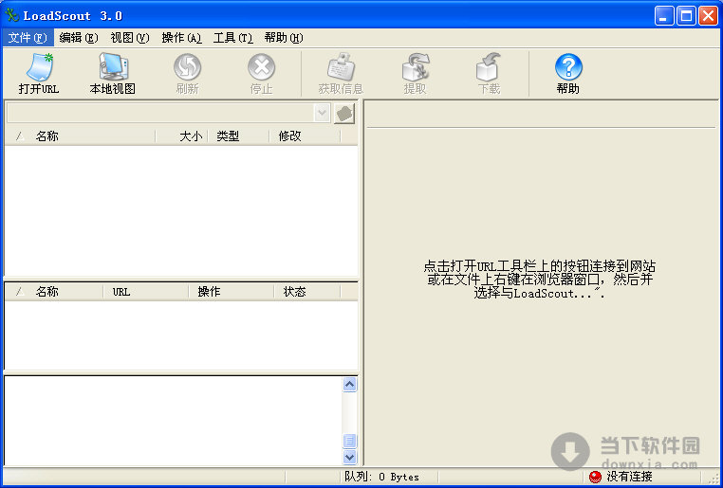
Task: Click the 刷新 refresh icon
Action: [x=187, y=67]
